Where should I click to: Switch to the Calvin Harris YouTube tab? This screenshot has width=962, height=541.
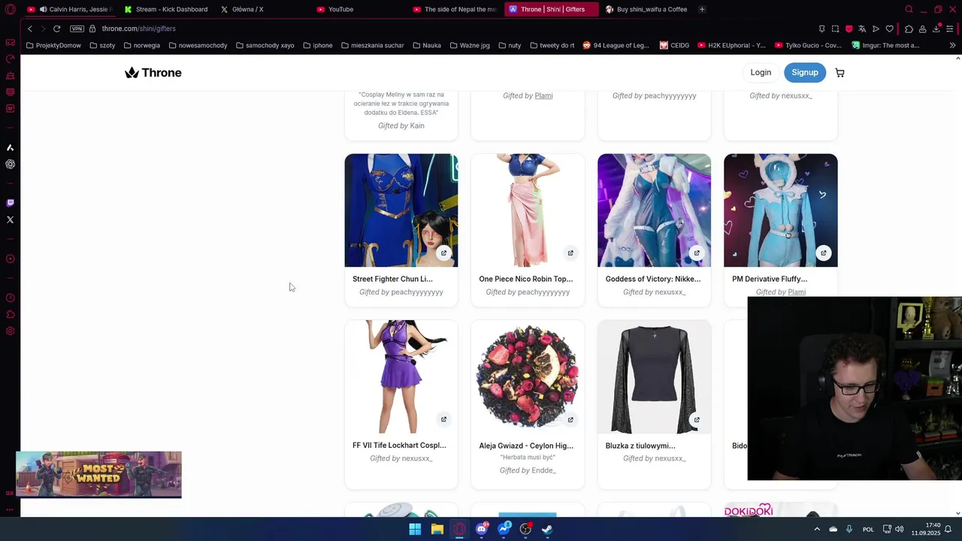(71, 9)
